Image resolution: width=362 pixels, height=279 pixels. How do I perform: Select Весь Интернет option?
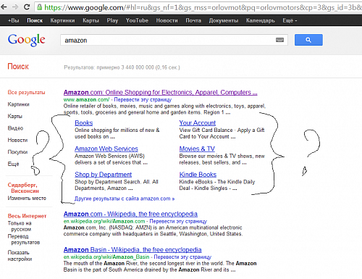click(x=27, y=216)
